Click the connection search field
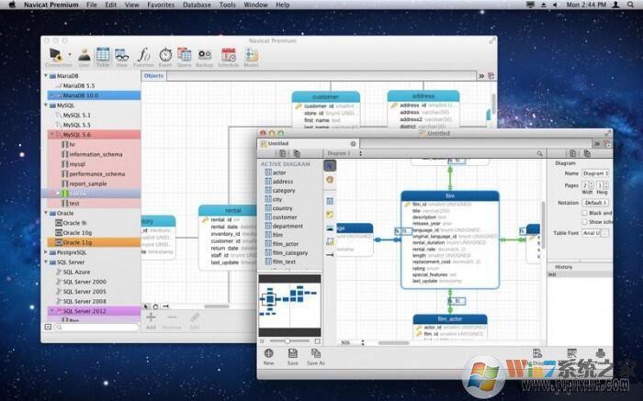Screen dimensions: 643x401 [x=96, y=327]
